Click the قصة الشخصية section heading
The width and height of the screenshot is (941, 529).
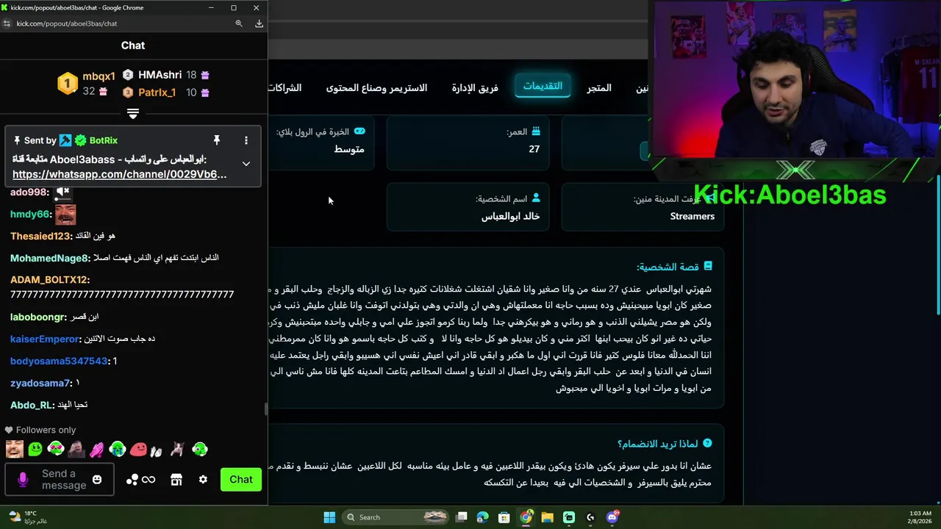pyautogui.click(x=673, y=267)
